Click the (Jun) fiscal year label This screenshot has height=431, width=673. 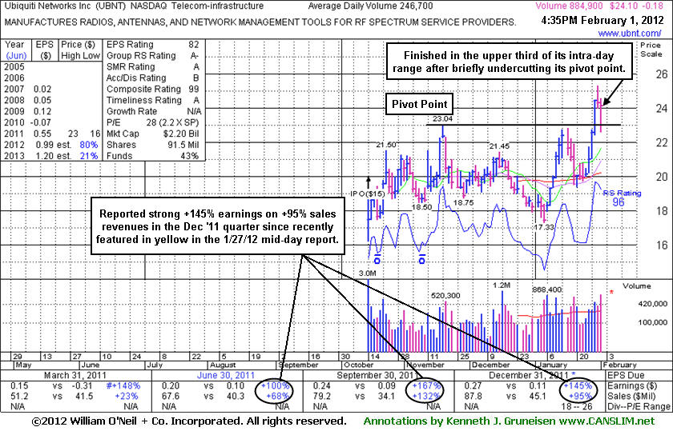coord(16,56)
